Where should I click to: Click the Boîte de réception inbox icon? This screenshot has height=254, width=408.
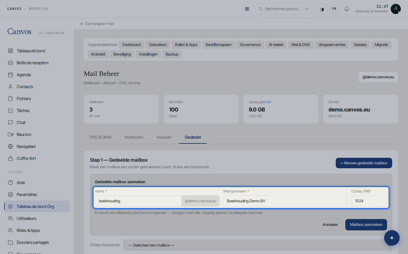click(x=10, y=63)
